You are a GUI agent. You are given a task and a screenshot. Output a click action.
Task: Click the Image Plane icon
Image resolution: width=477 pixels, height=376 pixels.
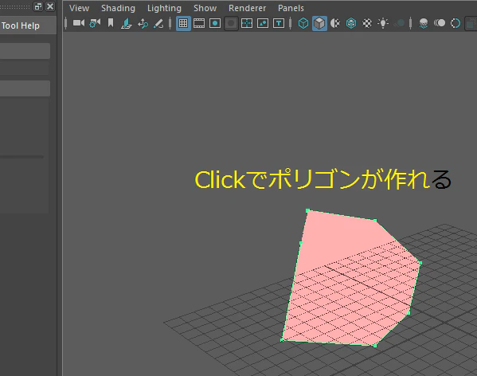(x=127, y=23)
